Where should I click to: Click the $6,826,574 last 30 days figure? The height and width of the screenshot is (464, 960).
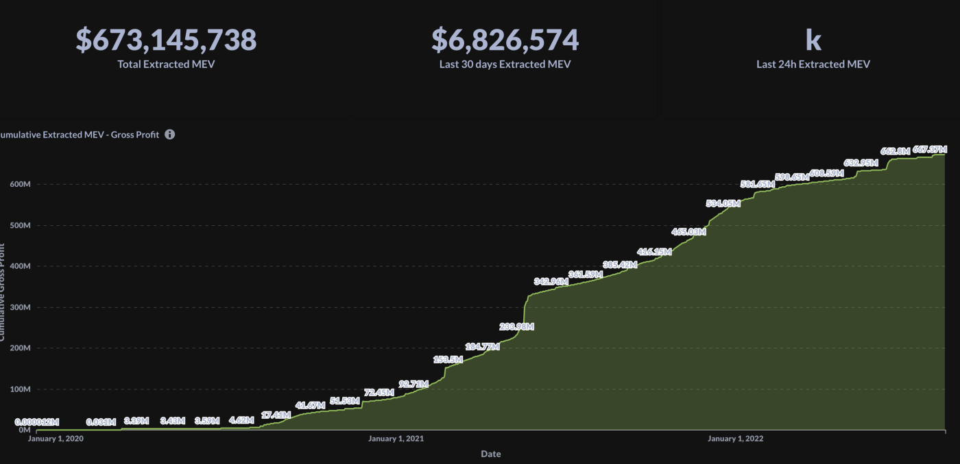pos(505,40)
